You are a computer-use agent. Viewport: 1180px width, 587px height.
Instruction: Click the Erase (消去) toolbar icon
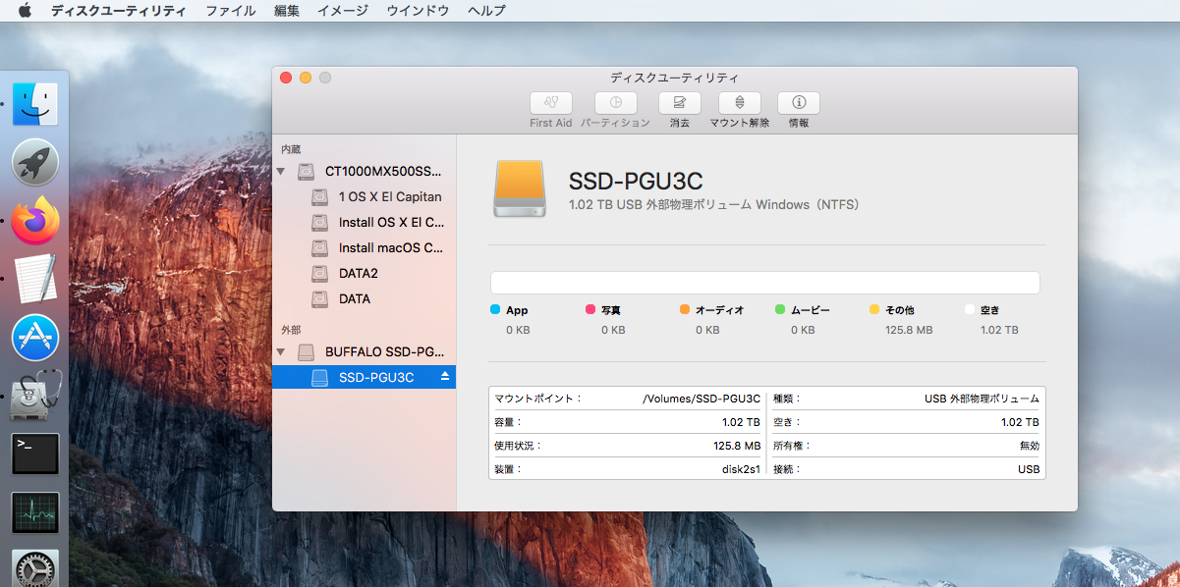coord(680,103)
